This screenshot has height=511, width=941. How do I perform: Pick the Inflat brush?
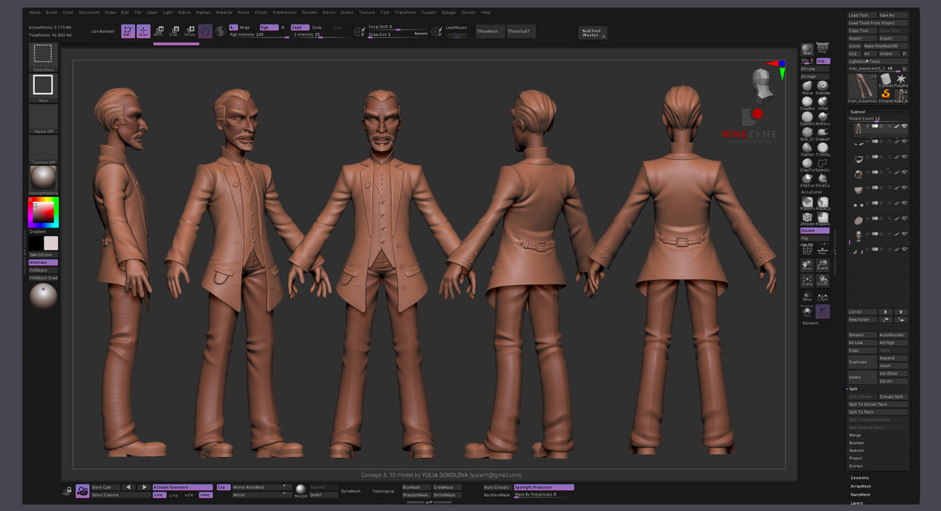(x=823, y=103)
